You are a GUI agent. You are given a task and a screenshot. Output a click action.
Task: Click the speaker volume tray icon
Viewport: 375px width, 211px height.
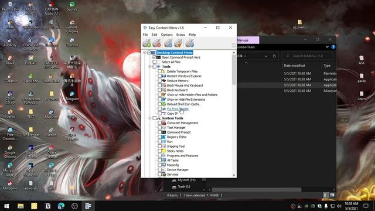click(x=339, y=206)
